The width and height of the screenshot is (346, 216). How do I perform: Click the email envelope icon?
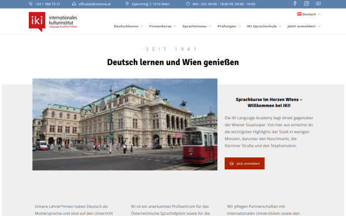point(74,4)
